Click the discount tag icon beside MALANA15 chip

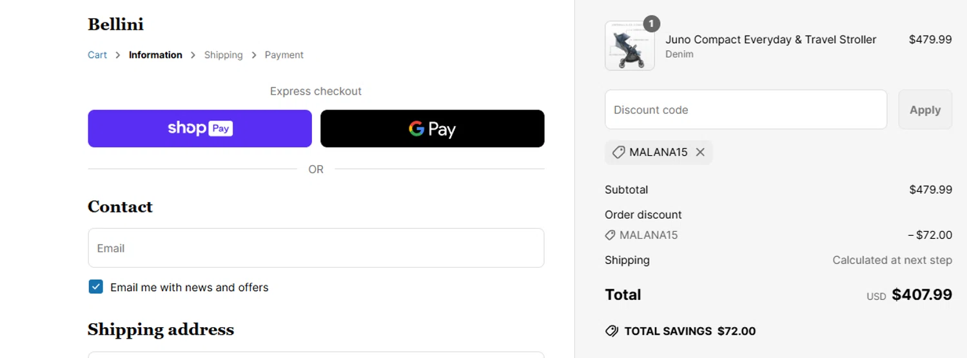618,153
